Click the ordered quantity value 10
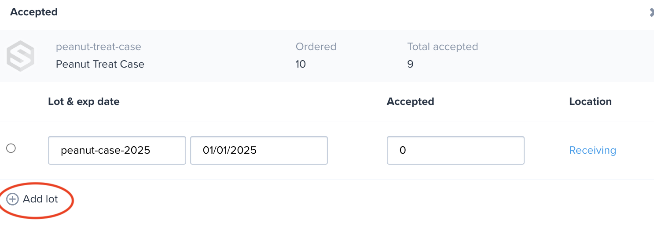Screen dimensions: 654x238 click(x=301, y=64)
